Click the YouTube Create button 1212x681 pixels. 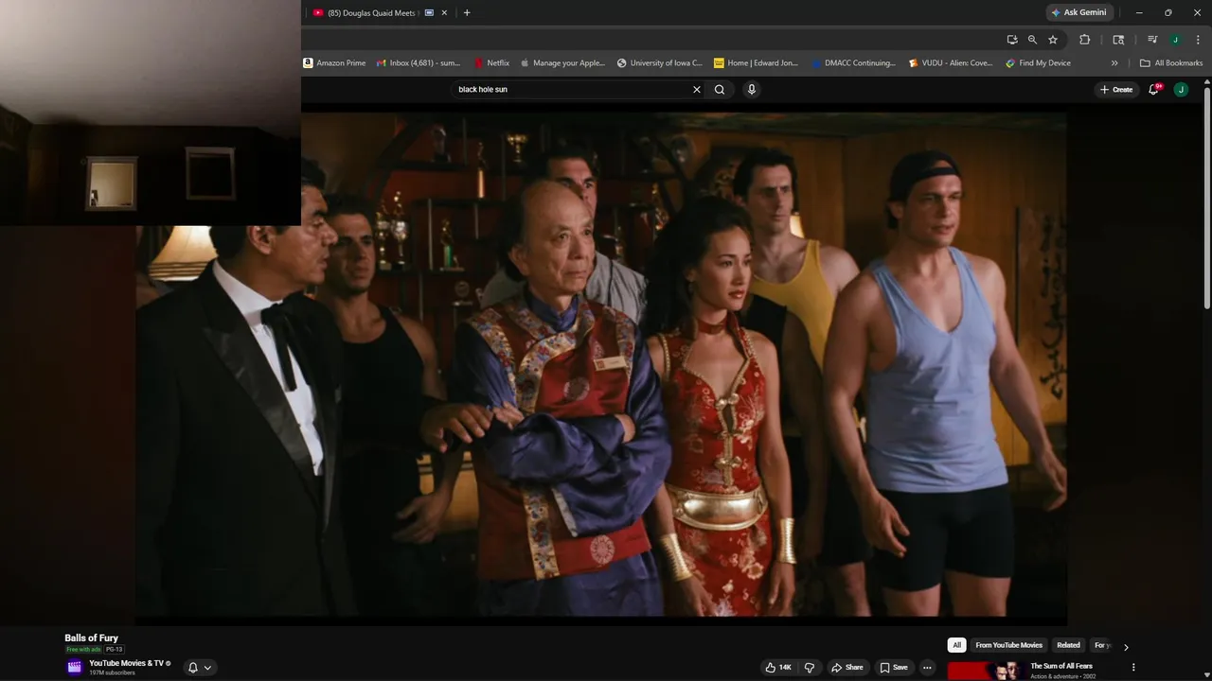[1116, 89]
